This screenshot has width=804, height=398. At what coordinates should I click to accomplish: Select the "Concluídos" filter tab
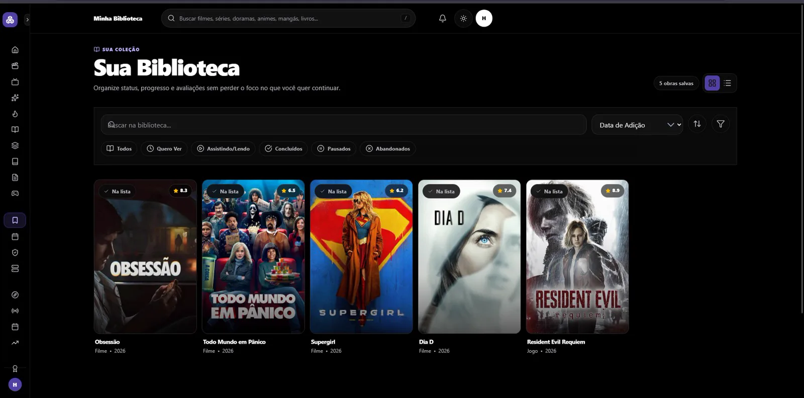click(283, 149)
